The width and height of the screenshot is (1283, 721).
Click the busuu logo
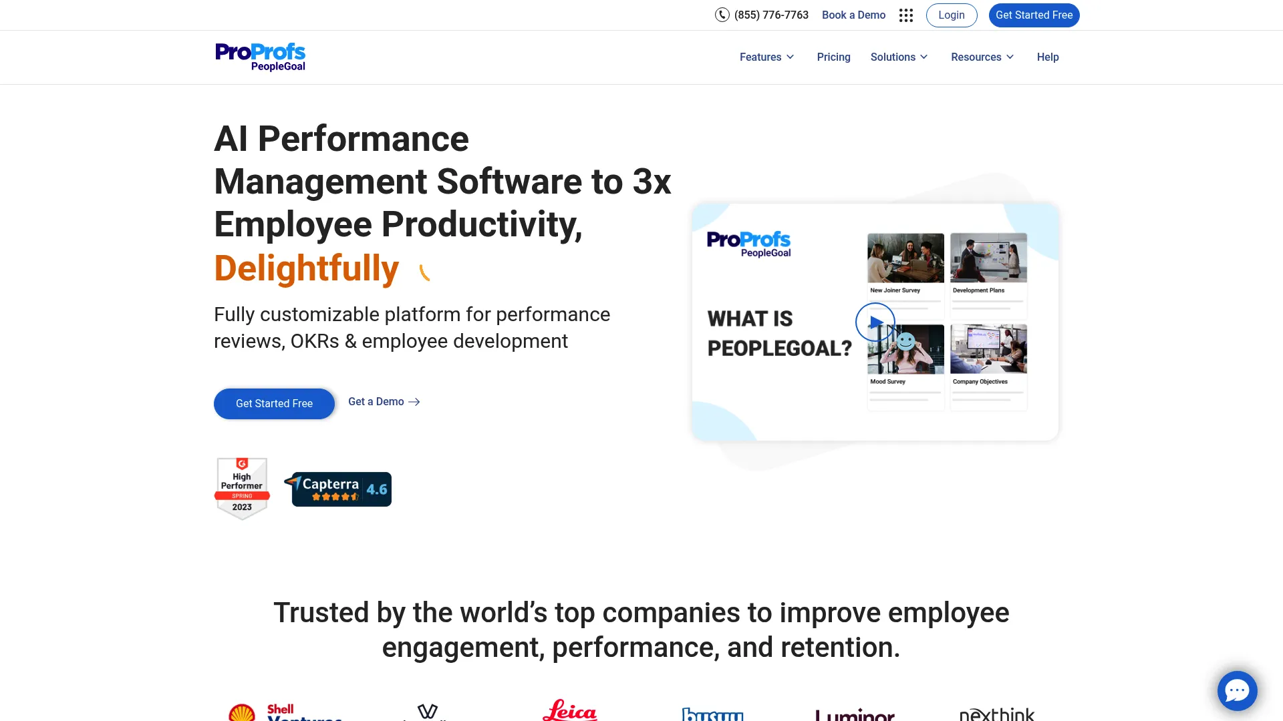[x=712, y=714]
